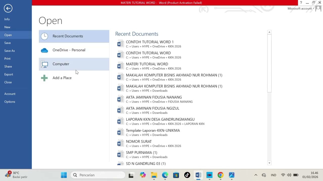Open AKTA JAMINAN FIDUSIA NGIZUL document
This screenshot has height=181, width=323.
(191, 110)
